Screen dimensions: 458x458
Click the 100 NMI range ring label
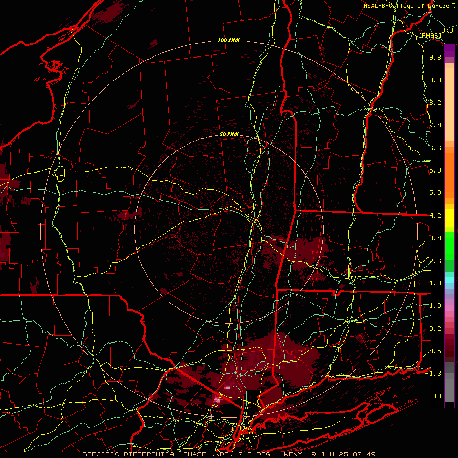228,40
